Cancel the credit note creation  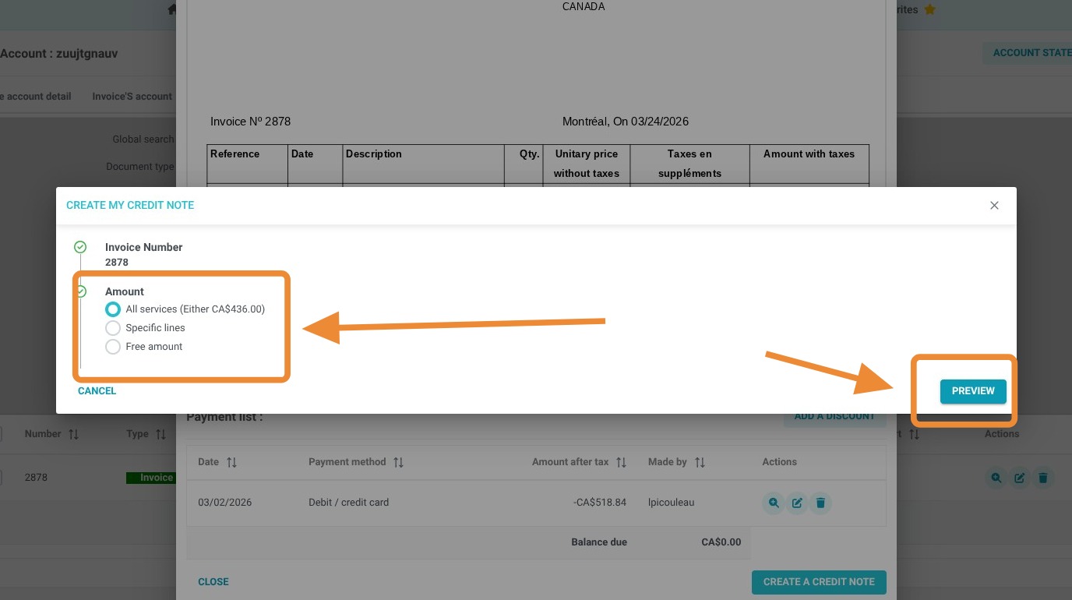click(97, 391)
